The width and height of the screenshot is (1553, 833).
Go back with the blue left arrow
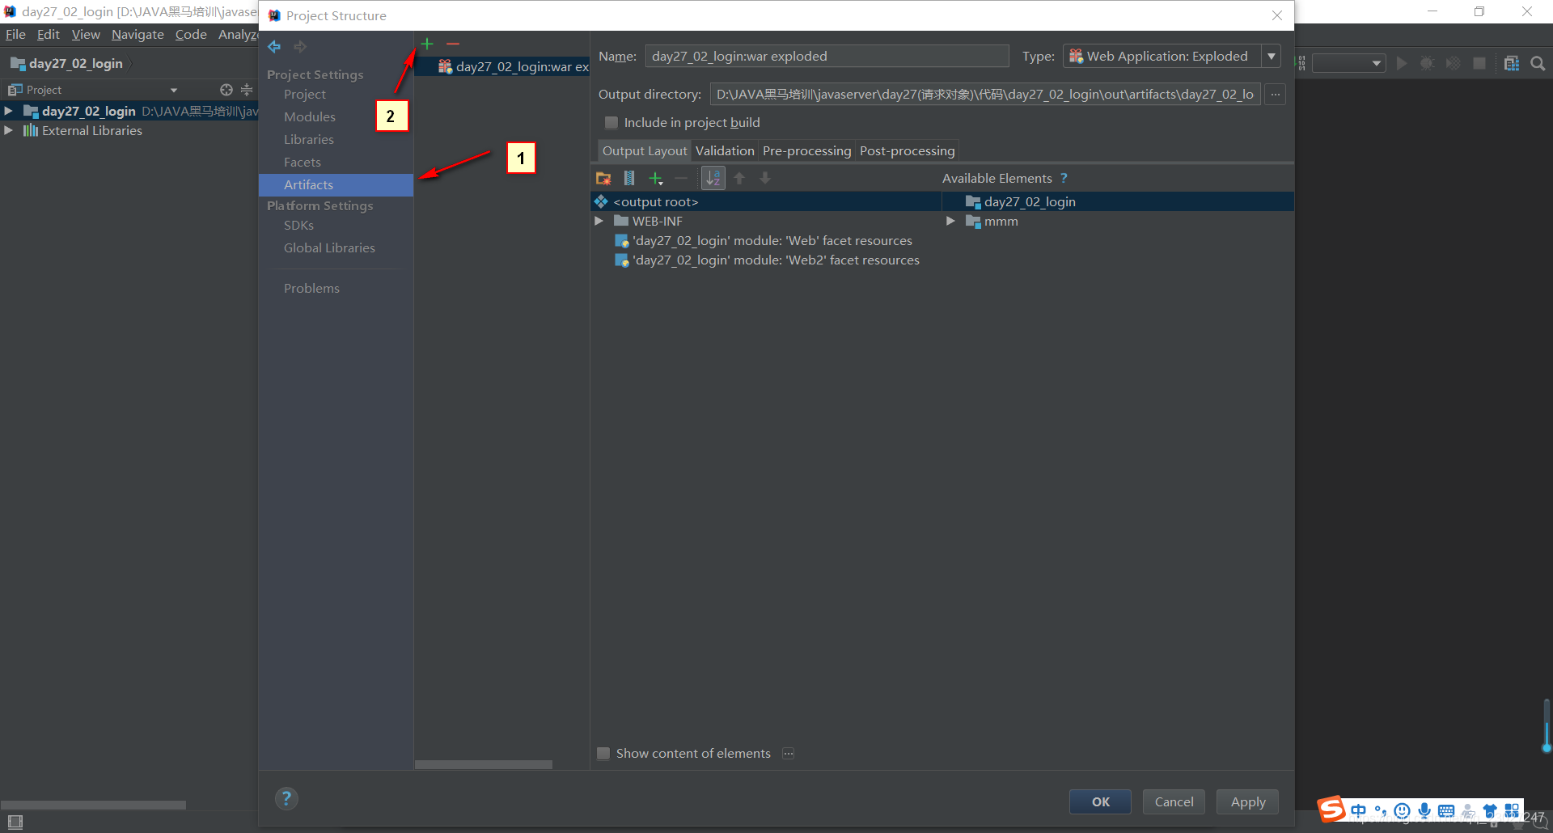(x=274, y=47)
